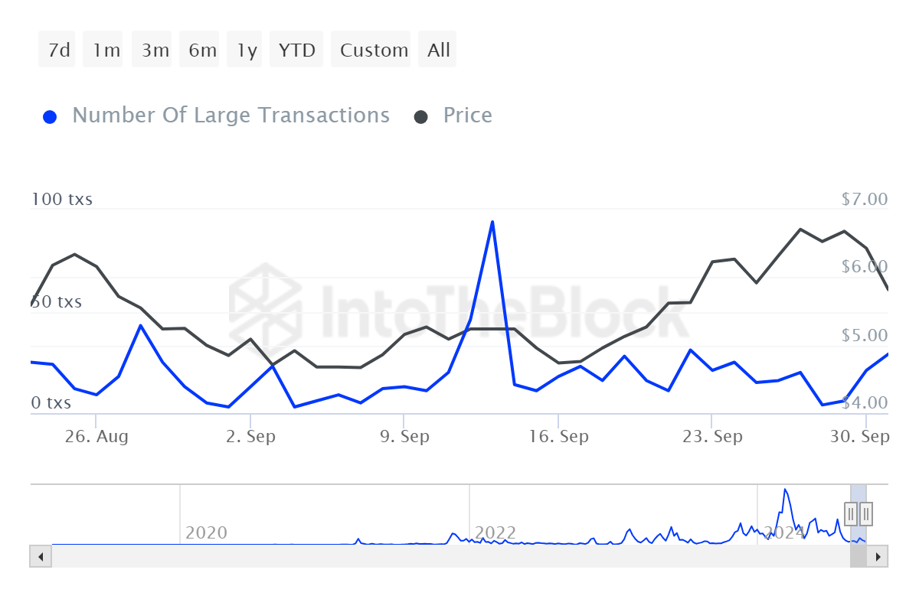Toggle the Number Of Large Transactions series
This screenshot has height=612, width=919.
click(x=231, y=116)
